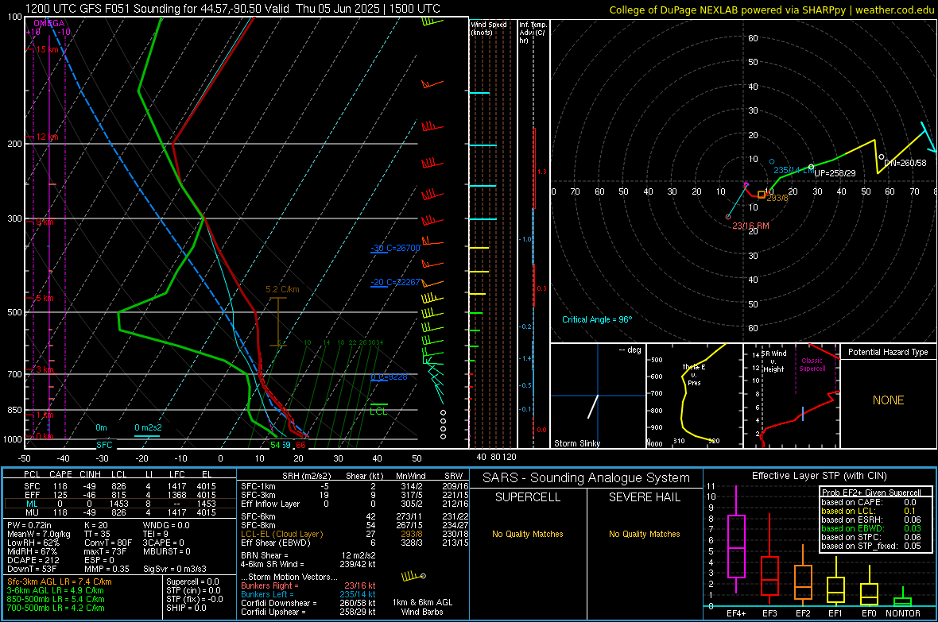
Task: Click the Sfc-3km AGL LR = 7.4 C/km line
Action: (60, 581)
